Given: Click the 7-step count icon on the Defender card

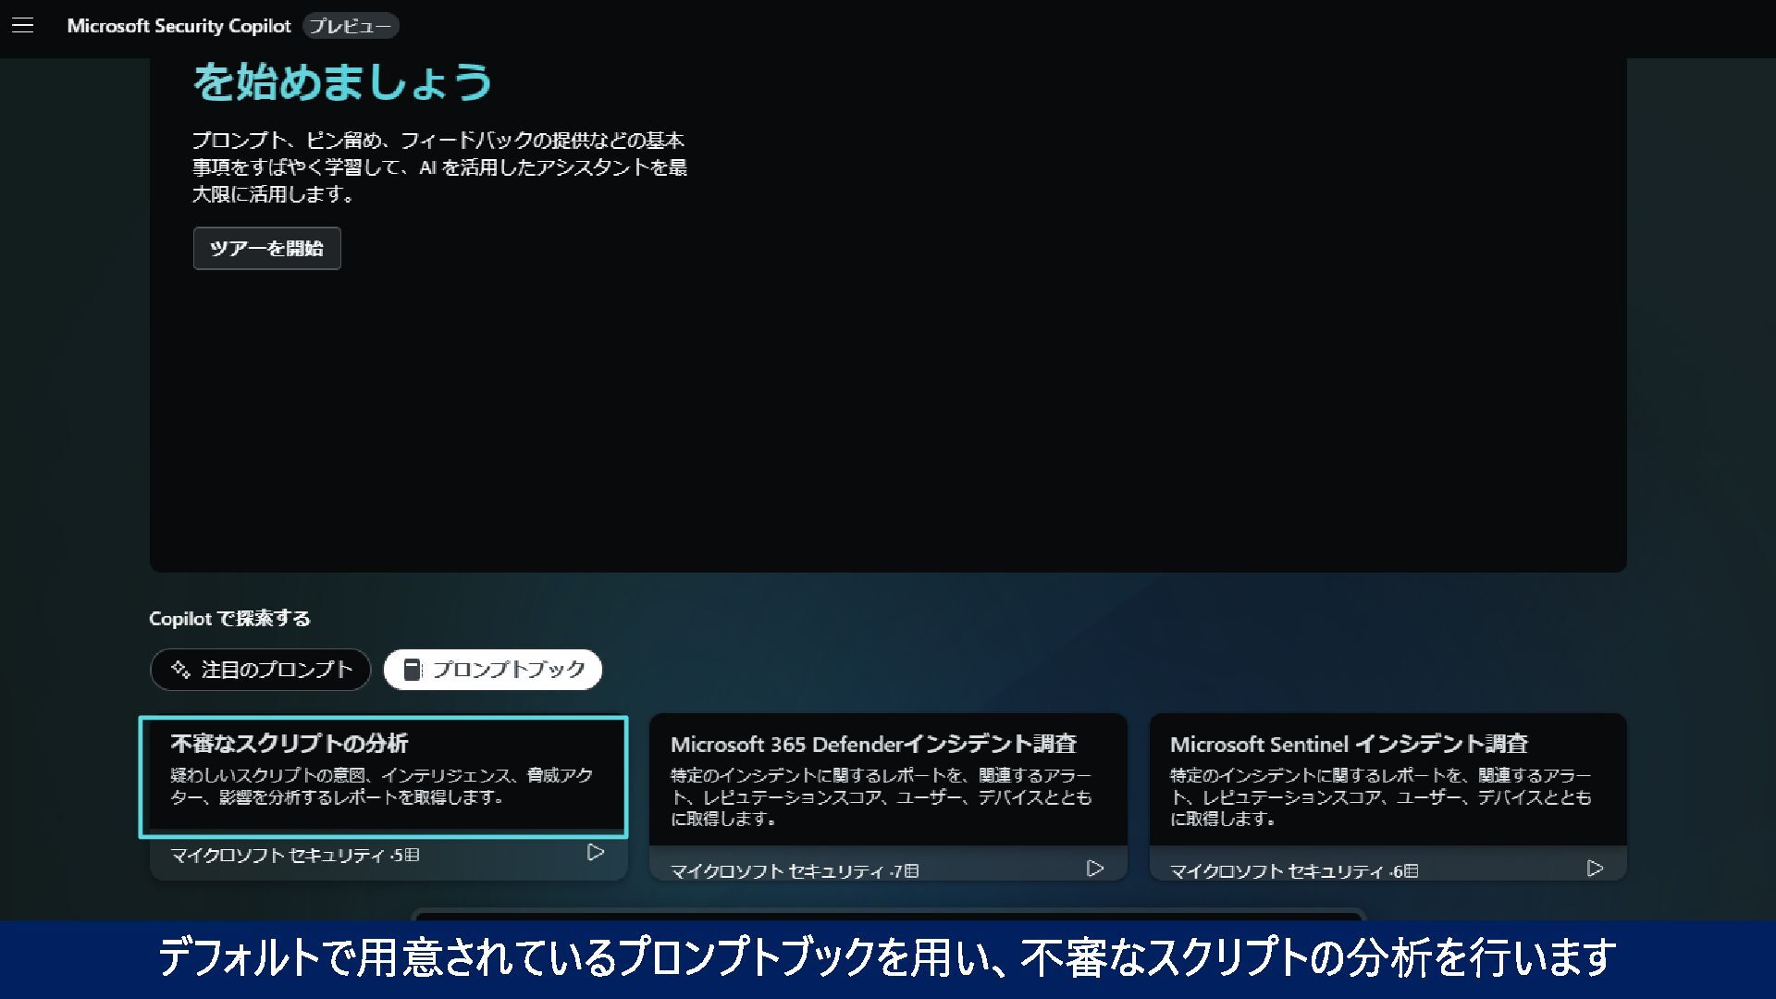Looking at the screenshot, I should 911,871.
